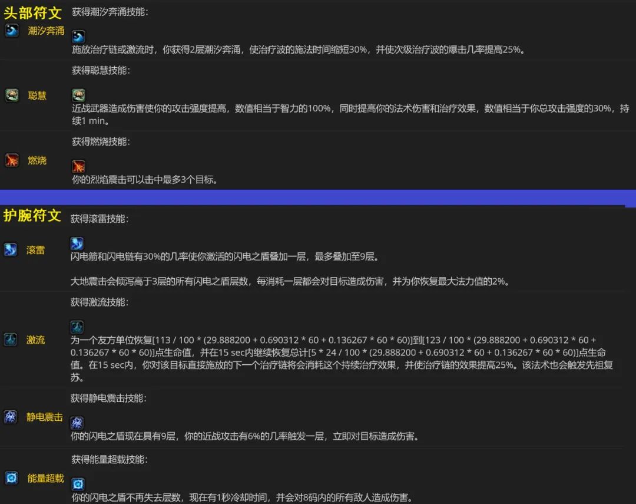Click the 潮汐奔涌 rune icon beside its name
This screenshot has width=636, height=504.
tap(12, 31)
